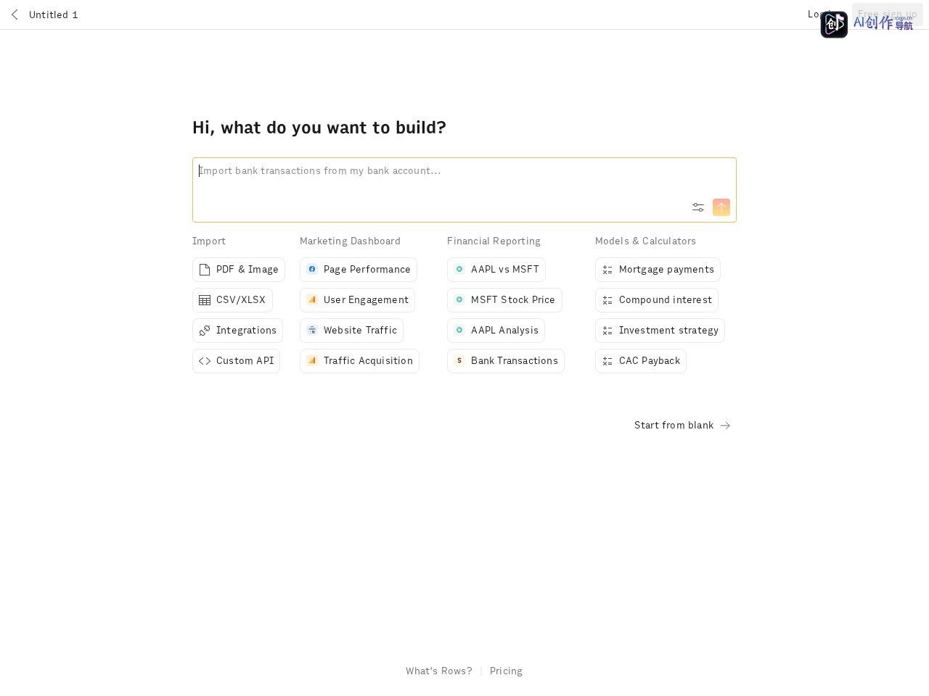This screenshot has width=929, height=696.
Task: Select the AAPL vs MSFT report
Action: tap(496, 270)
